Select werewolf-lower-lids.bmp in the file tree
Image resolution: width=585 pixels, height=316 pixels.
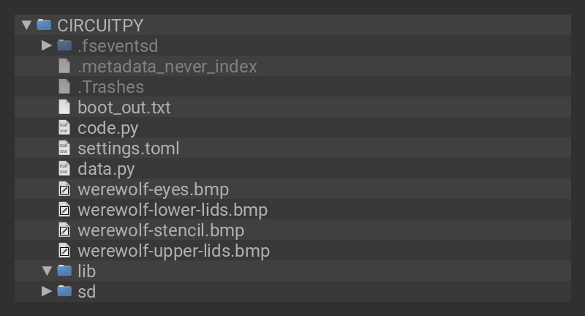coord(173,210)
